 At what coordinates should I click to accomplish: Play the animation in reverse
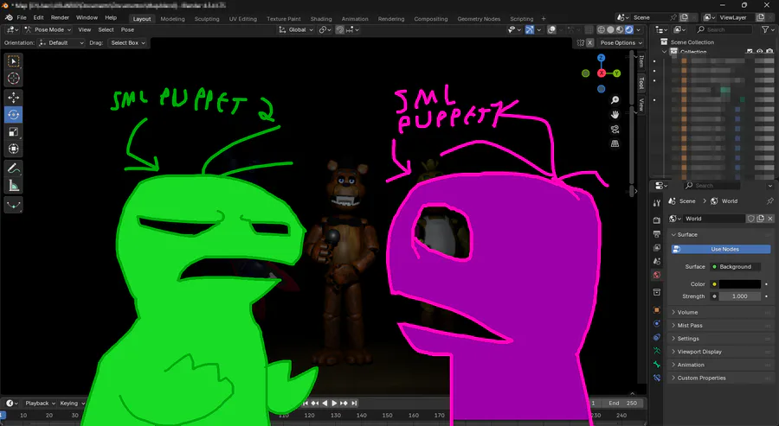[325, 404]
